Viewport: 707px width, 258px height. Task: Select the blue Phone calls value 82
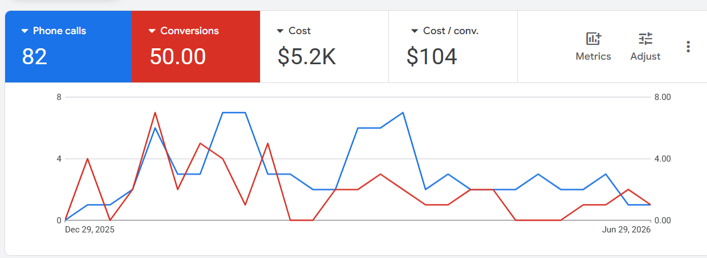point(34,56)
